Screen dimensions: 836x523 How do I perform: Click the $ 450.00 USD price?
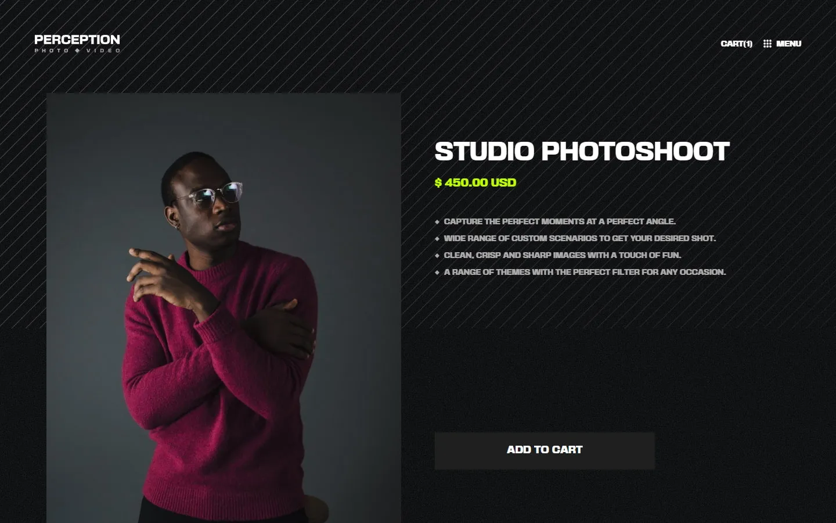point(475,182)
